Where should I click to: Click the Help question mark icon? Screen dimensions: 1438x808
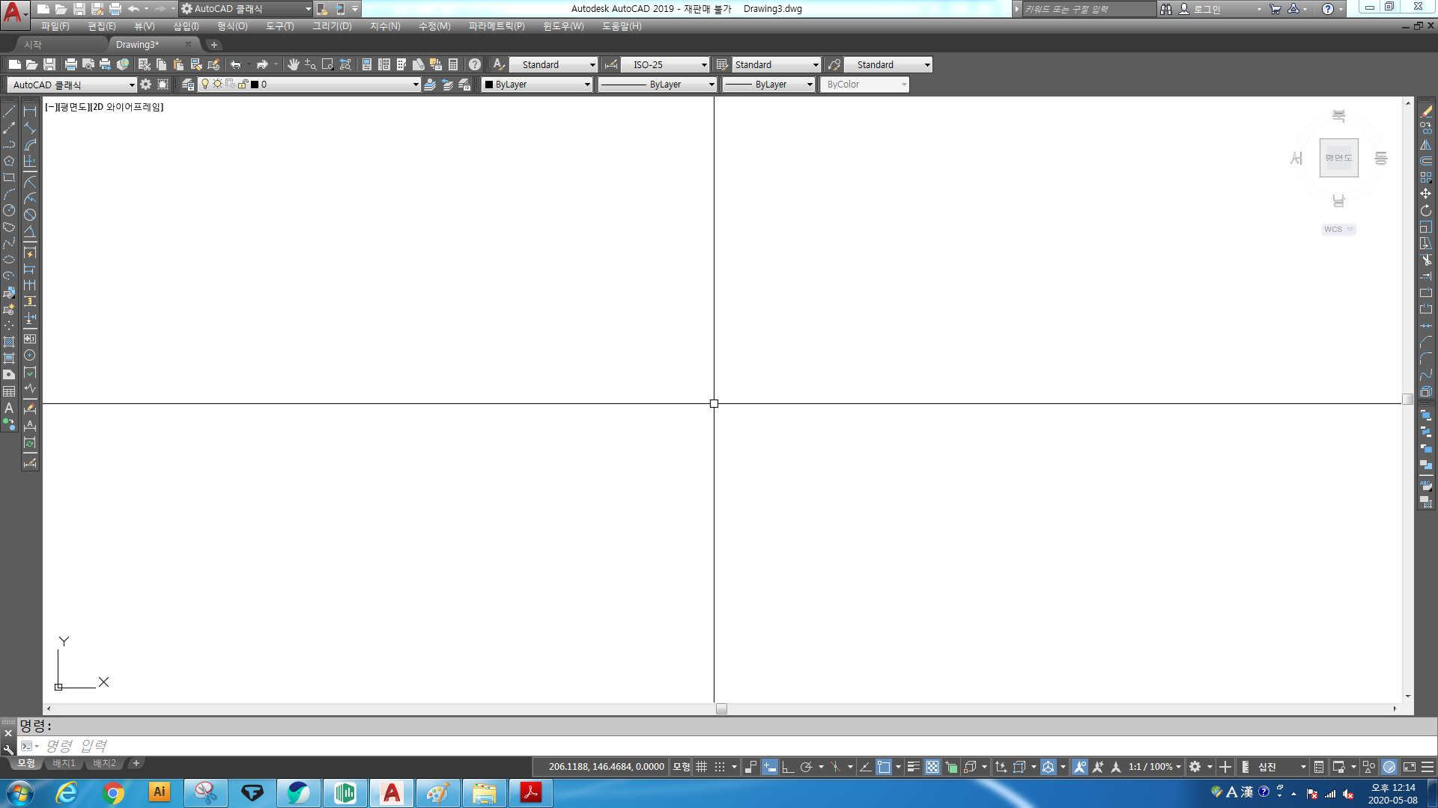click(475, 65)
